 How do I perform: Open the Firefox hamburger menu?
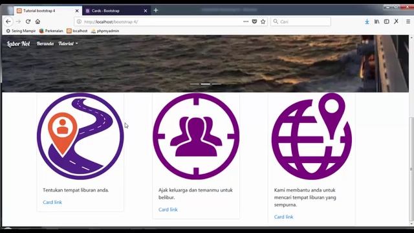[x=408, y=21]
